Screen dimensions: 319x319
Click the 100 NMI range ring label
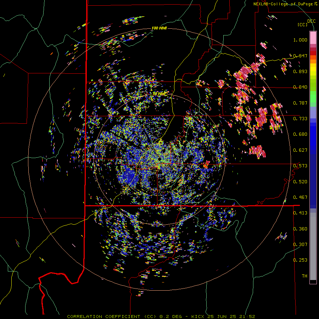point(159,28)
